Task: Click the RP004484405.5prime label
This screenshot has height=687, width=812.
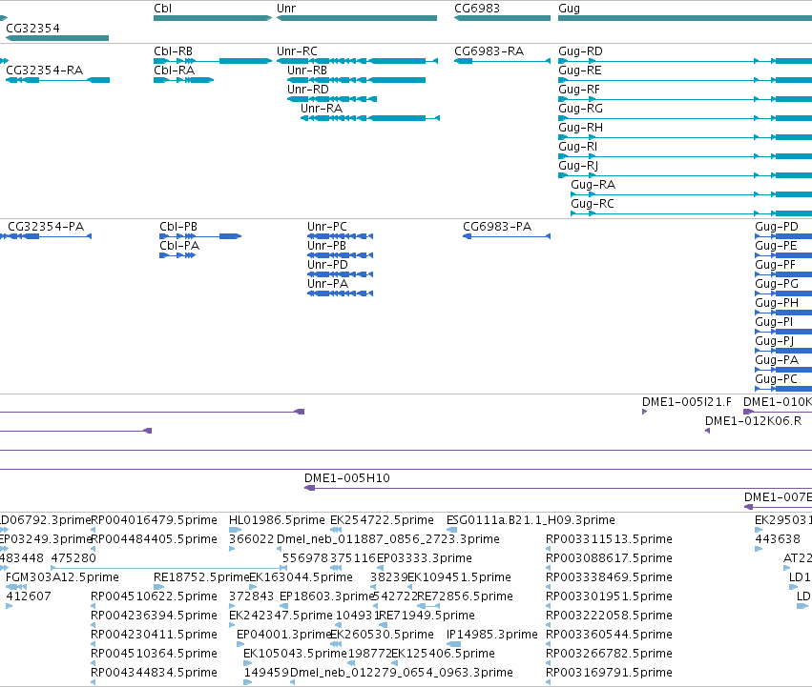Action: point(155,539)
